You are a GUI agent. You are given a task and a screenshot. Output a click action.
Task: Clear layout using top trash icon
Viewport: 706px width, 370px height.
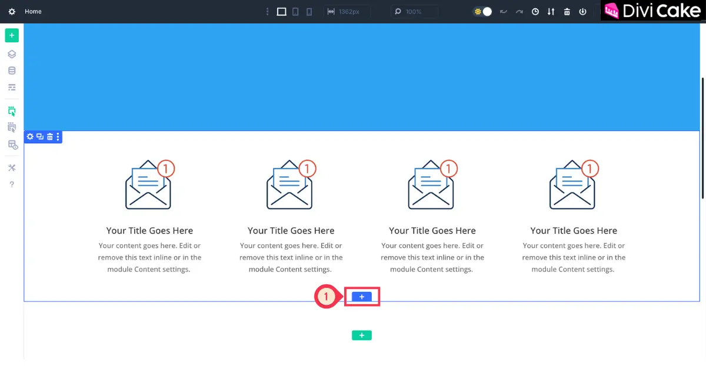567,12
